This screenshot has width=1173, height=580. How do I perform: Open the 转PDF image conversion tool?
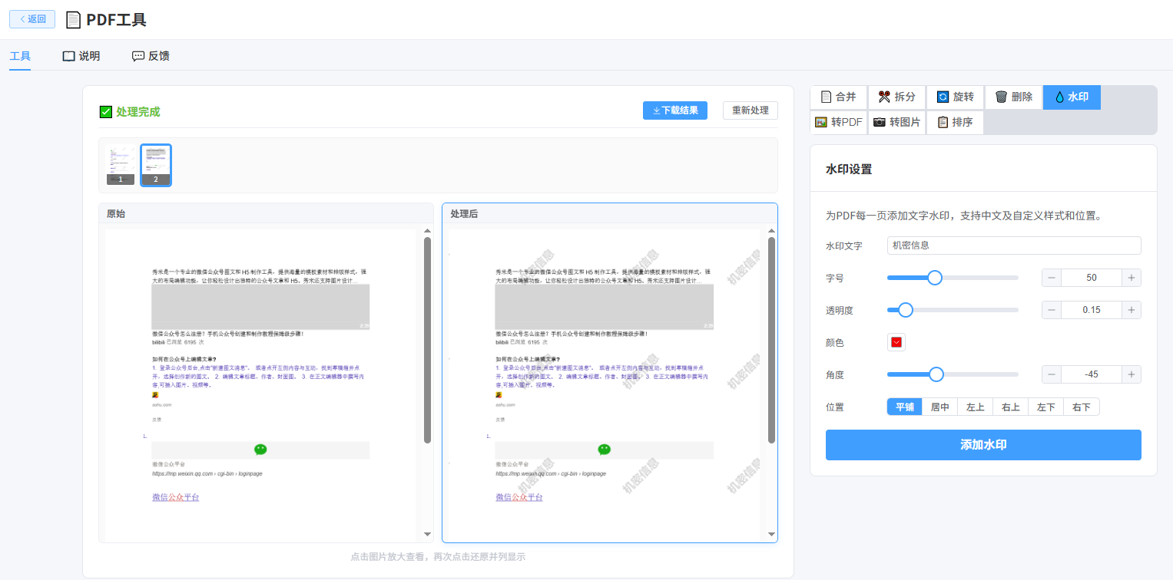point(838,123)
